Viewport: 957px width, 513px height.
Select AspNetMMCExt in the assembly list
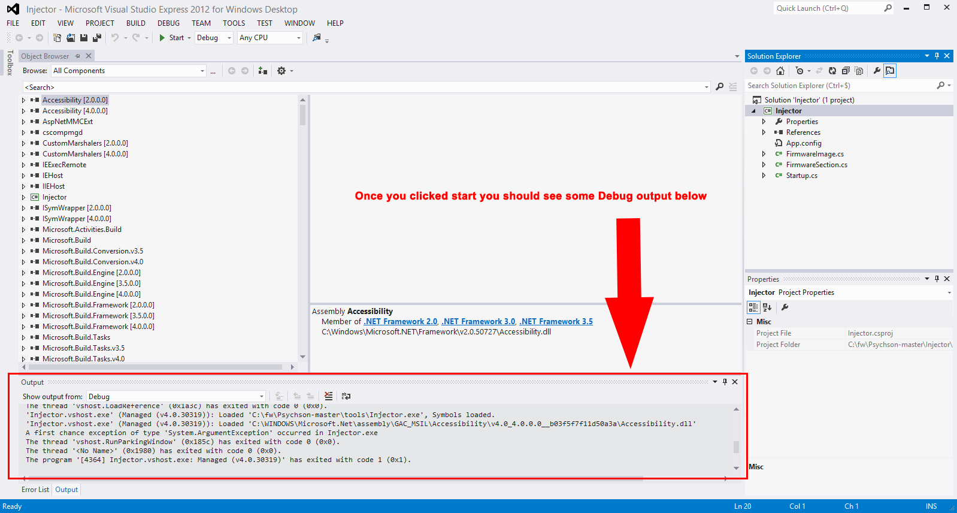pyautogui.click(x=68, y=122)
